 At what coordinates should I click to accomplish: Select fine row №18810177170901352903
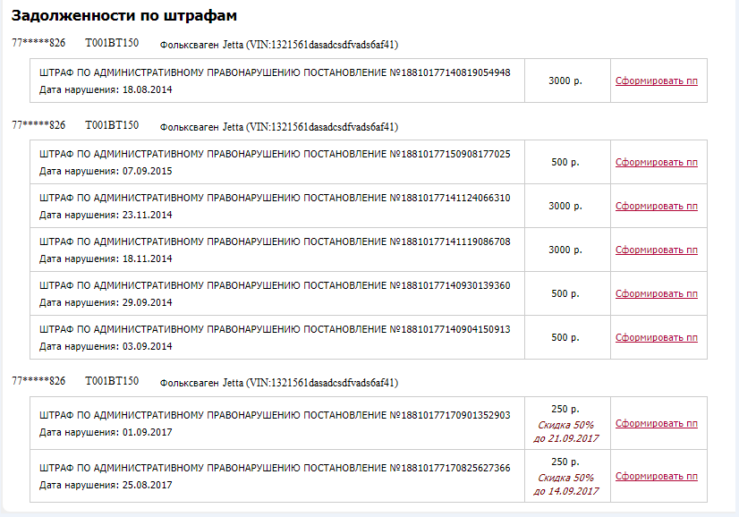[x=369, y=423]
